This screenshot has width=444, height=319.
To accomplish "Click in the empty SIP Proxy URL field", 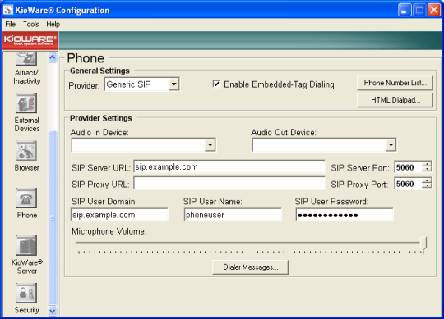I will tap(229, 184).
